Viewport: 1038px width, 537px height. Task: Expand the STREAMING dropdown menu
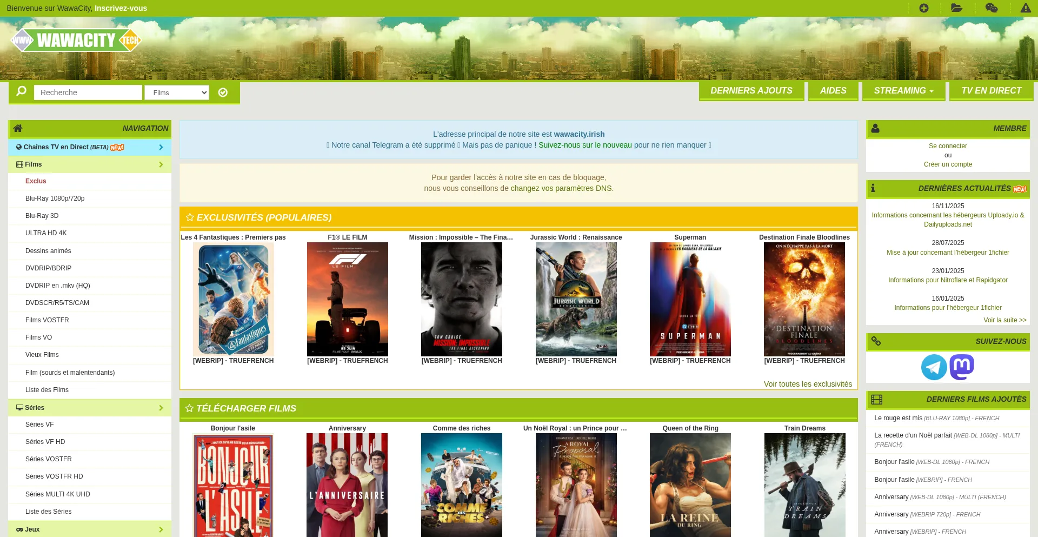tap(903, 91)
